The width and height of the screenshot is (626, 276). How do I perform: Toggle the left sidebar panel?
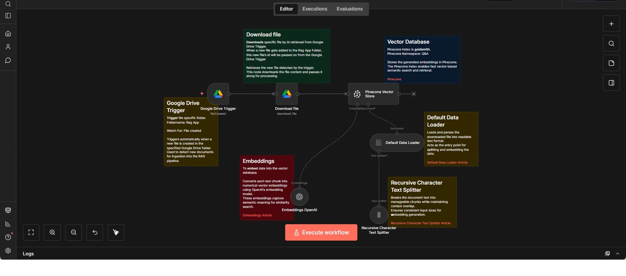point(8,16)
